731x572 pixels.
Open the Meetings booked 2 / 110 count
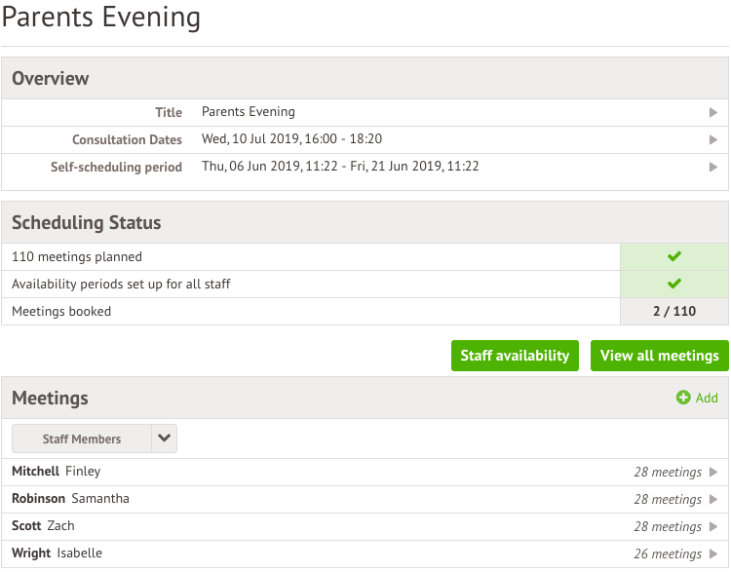pyautogui.click(x=673, y=312)
